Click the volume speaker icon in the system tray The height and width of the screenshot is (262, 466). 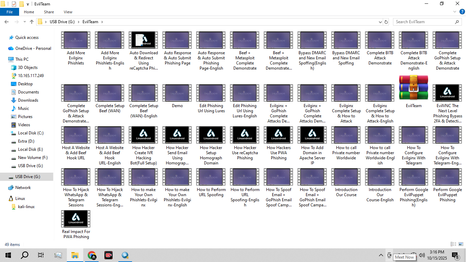[422, 255]
